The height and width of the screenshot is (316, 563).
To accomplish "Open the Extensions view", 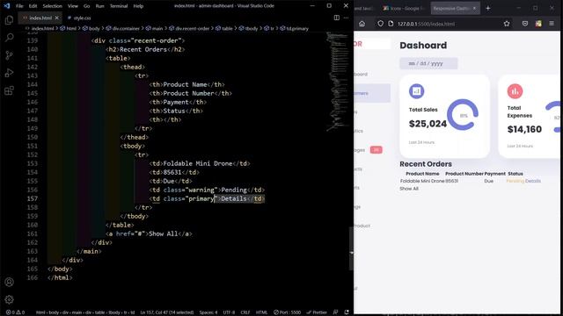I will point(10,90).
